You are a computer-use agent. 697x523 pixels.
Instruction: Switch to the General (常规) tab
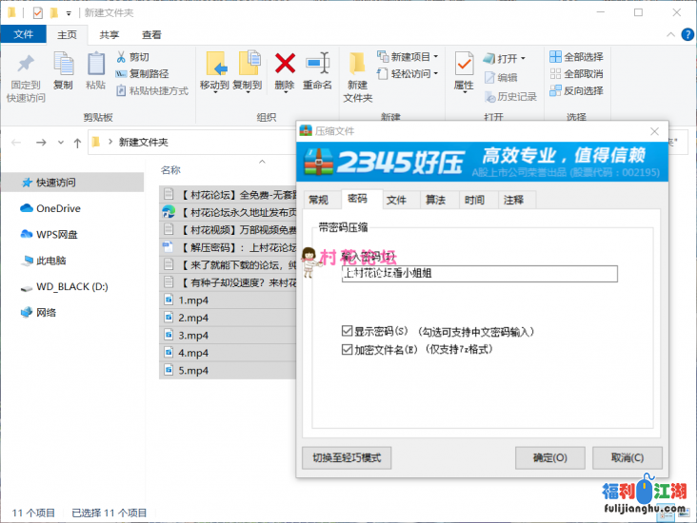pyautogui.click(x=318, y=200)
